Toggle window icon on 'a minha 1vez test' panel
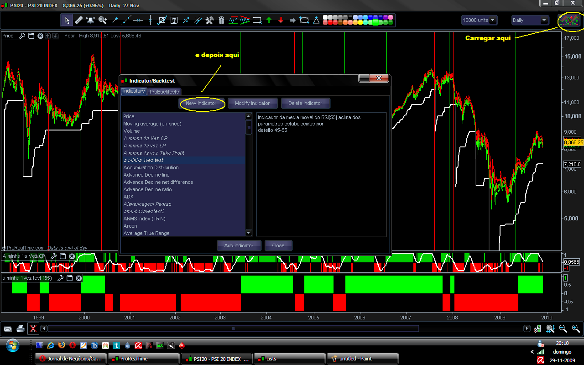 tap(70, 278)
